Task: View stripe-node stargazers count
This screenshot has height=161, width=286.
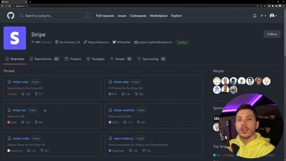Action: point(31,151)
